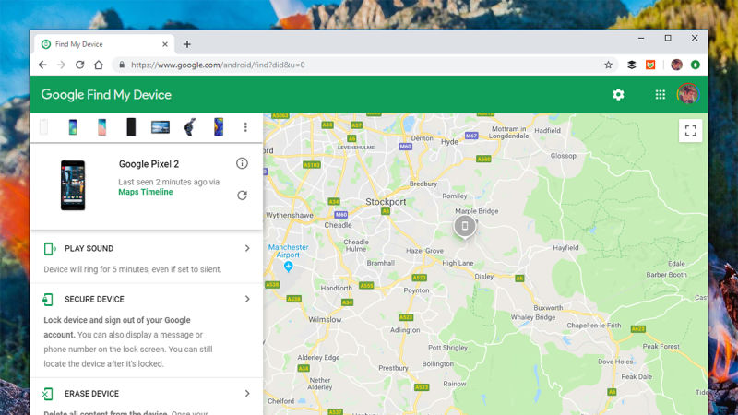This screenshot has height=415, width=738.
Task: Expand the Erase Device option chevron
Action: [x=247, y=394]
